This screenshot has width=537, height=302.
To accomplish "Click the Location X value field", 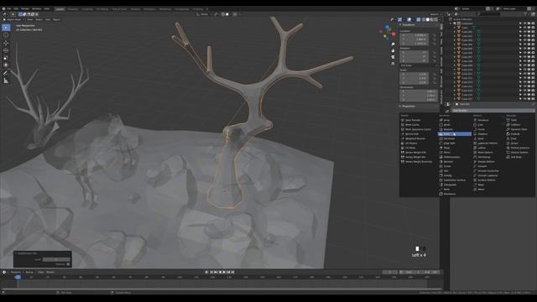I will pos(414,35).
